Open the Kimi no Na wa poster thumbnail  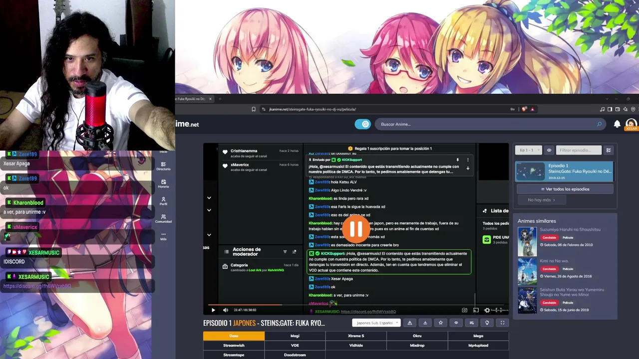pos(527,272)
